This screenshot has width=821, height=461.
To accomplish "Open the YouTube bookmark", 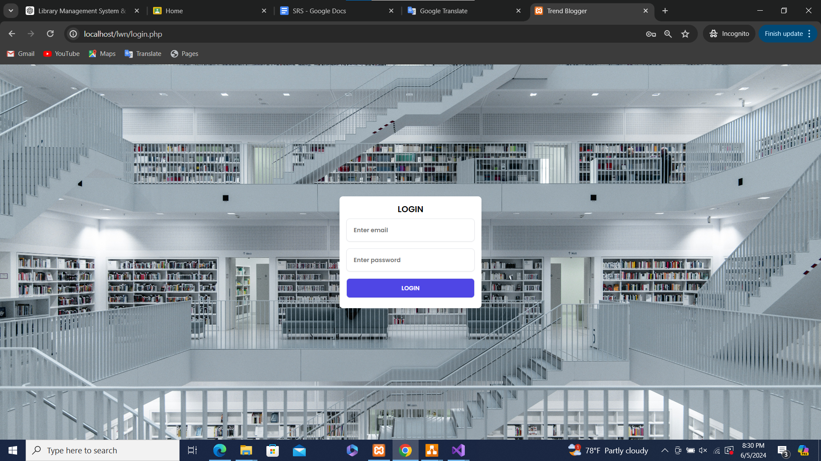I will coord(62,54).
